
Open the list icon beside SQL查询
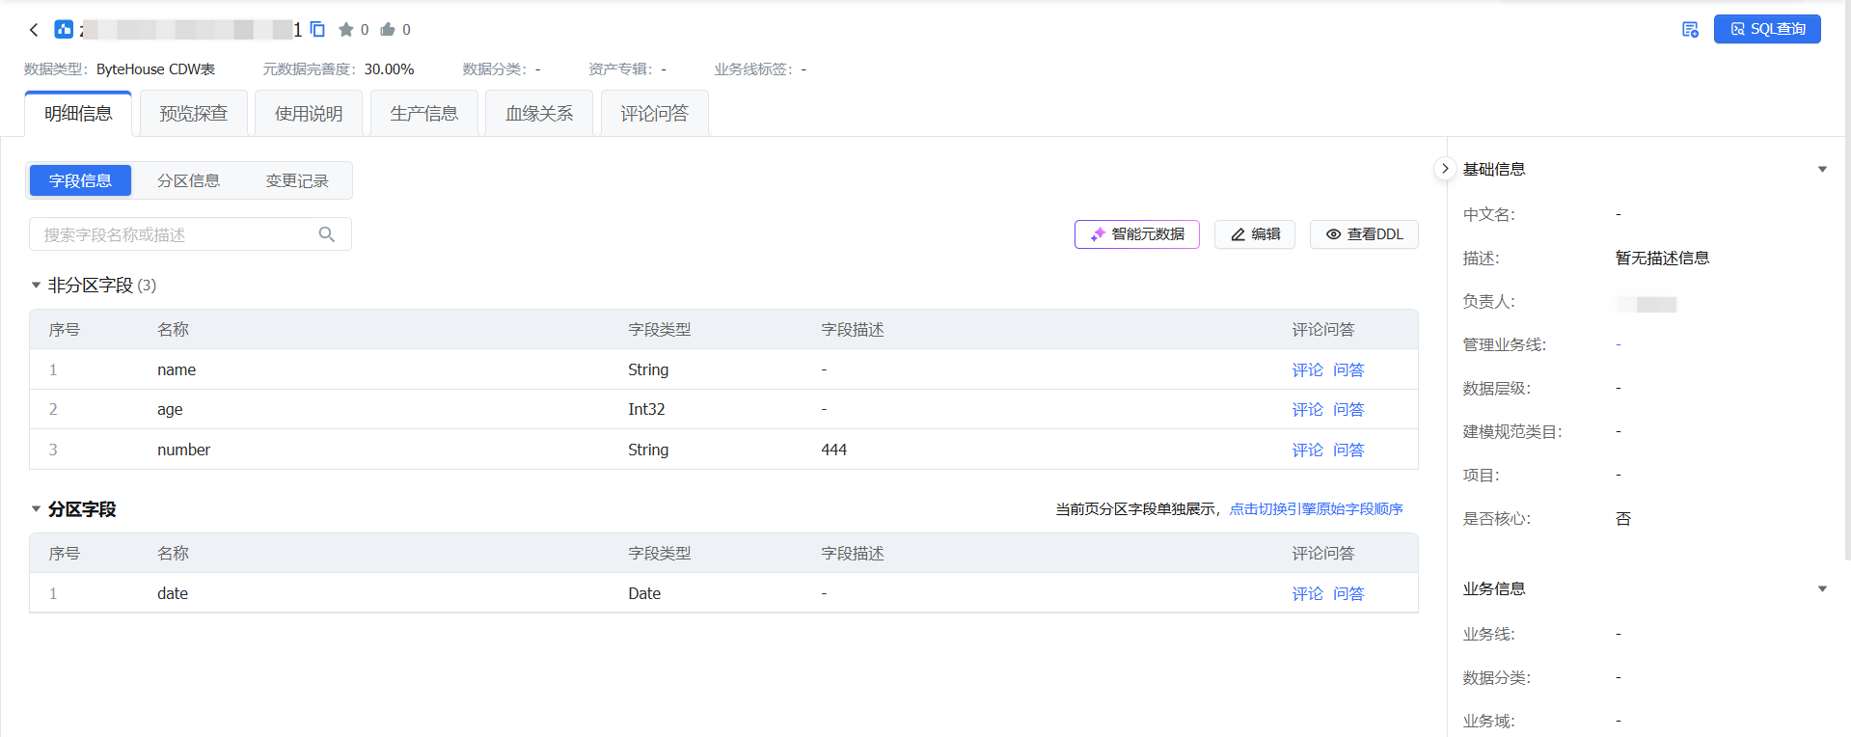(x=1690, y=30)
